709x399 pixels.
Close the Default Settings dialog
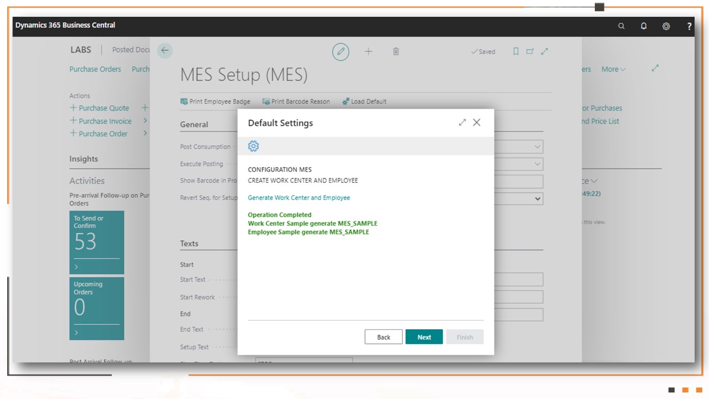(476, 122)
